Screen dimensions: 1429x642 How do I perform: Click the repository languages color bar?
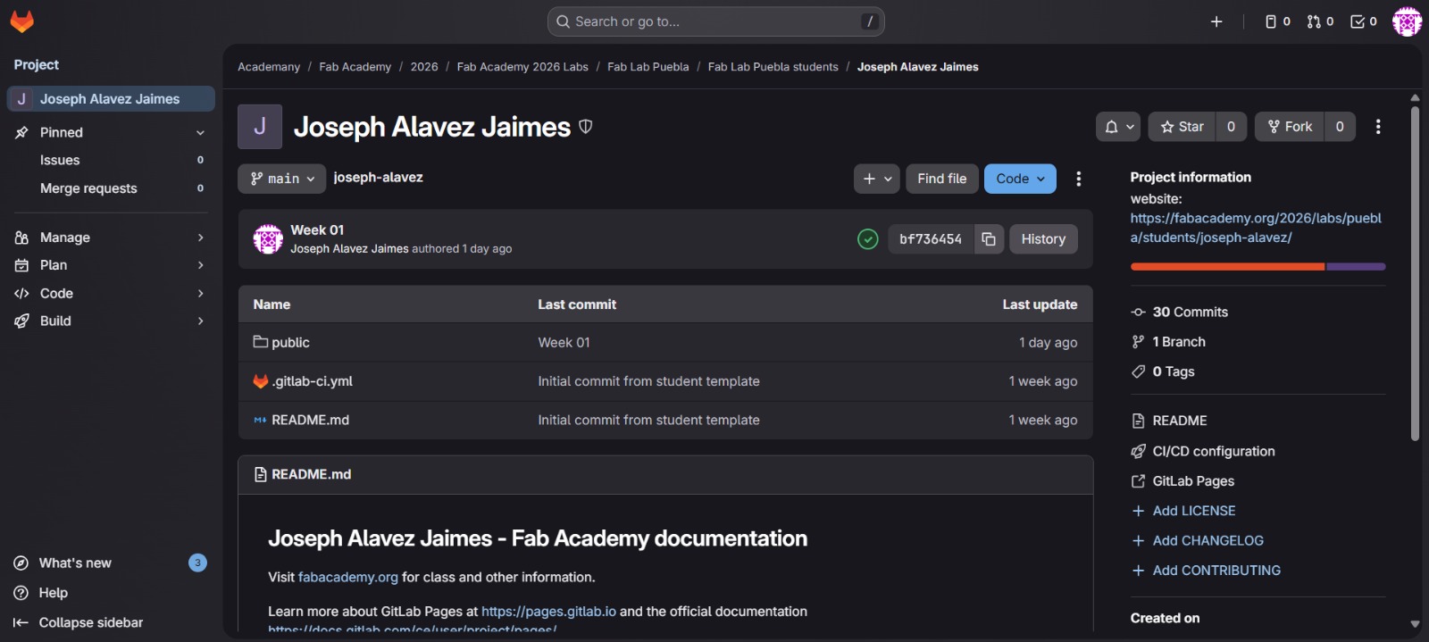(1258, 267)
